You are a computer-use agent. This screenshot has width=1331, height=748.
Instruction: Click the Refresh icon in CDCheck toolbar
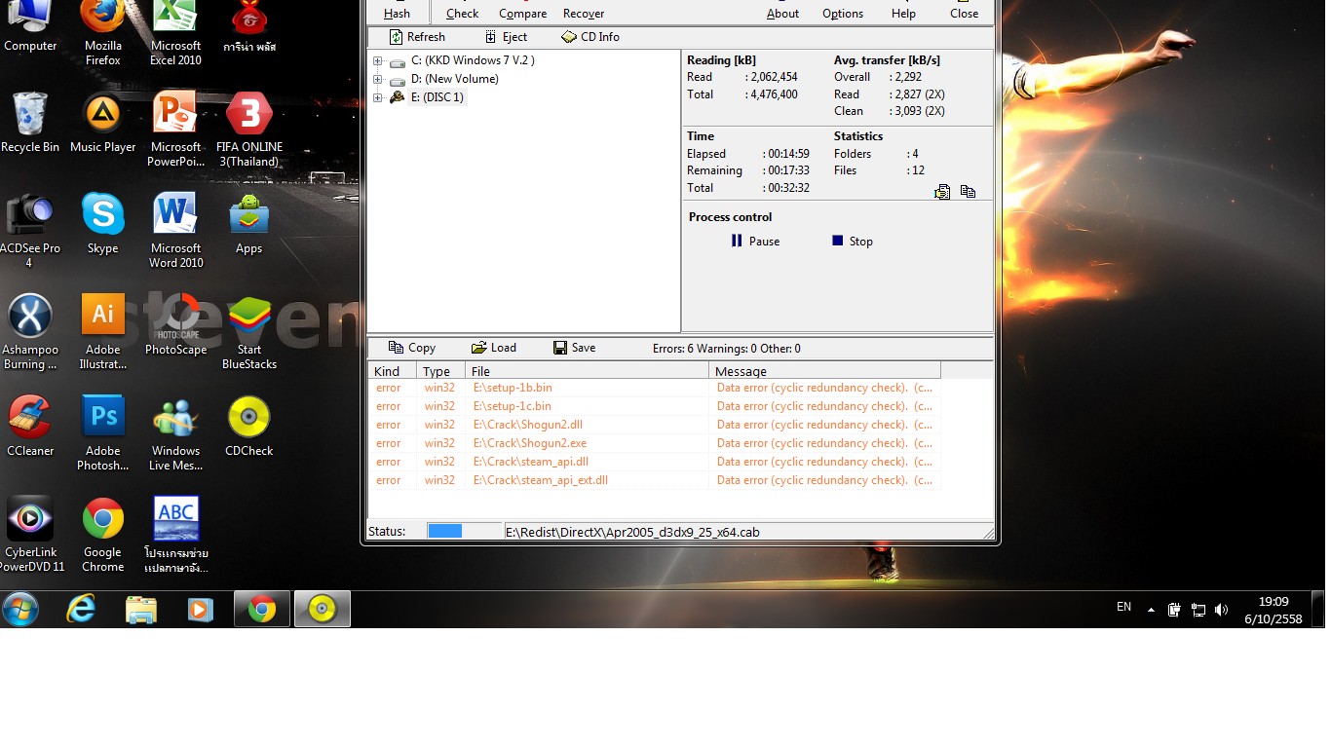click(397, 37)
